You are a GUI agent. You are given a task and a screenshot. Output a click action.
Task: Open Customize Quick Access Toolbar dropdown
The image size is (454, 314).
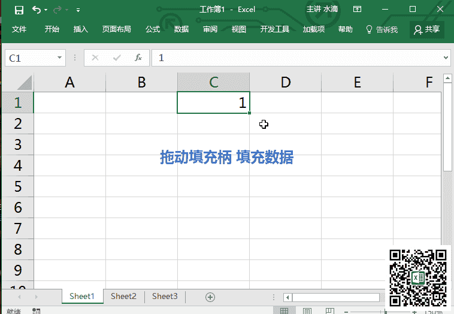pyautogui.click(x=78, y=10)
